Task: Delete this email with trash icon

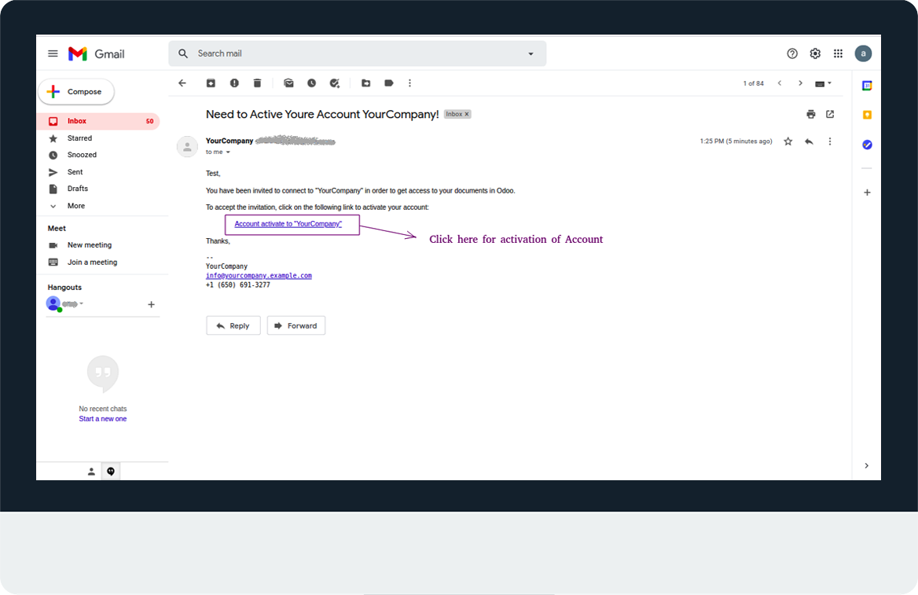Action: click(257, 83)
